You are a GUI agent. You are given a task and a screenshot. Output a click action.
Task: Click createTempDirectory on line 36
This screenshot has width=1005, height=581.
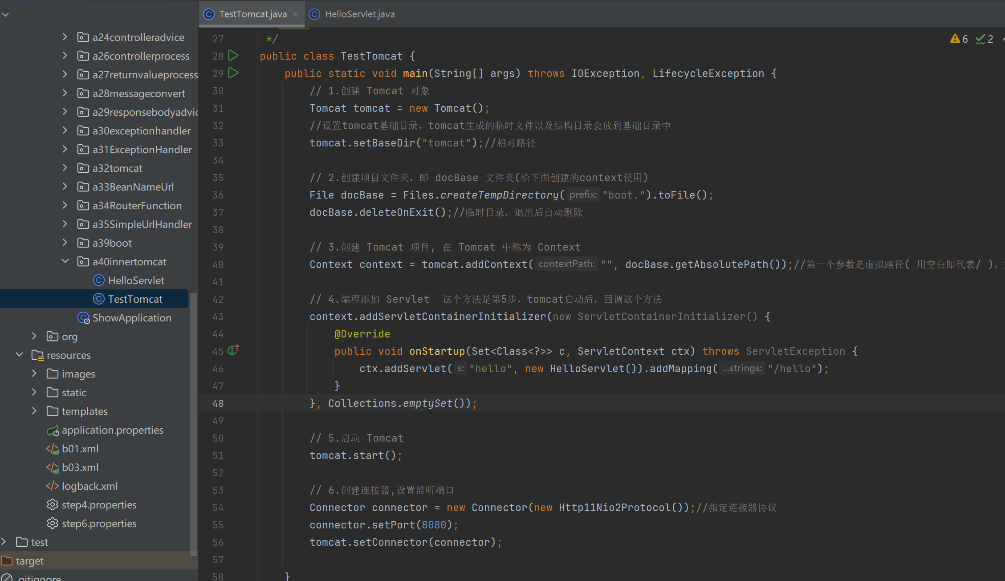coord(499,195)
